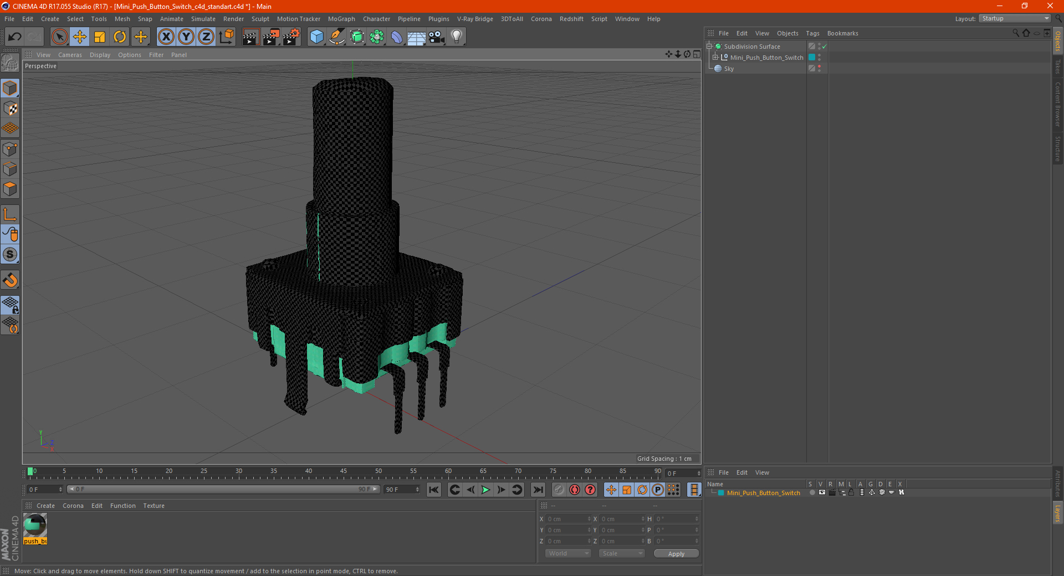Open MoGraph array generator icon
This screenshot has width=1064, height=576.
click(x=377, y=37)
